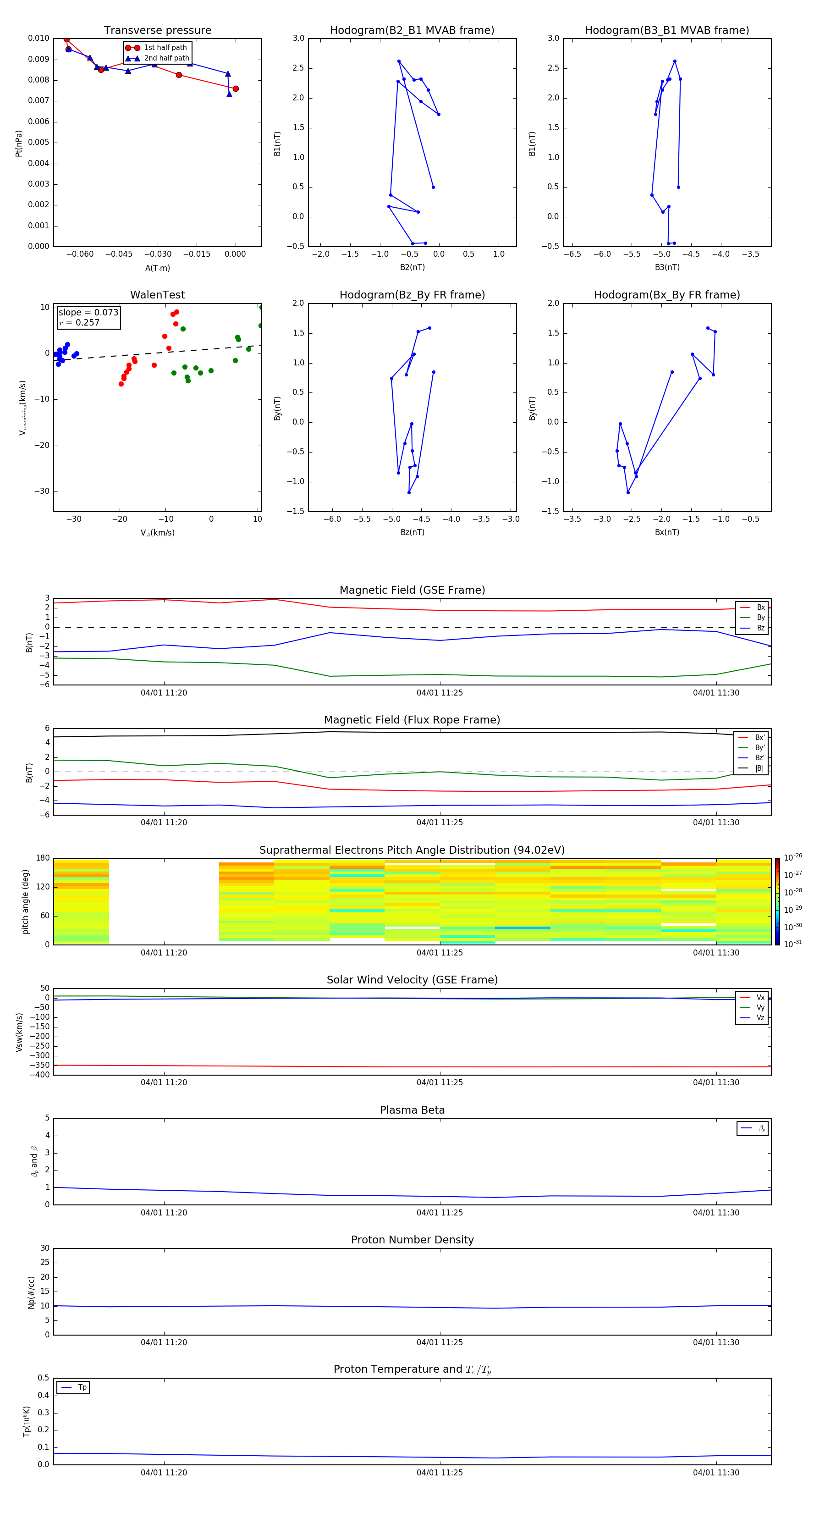Click the βp legend box in Plasma Beta panel
Viewport: 825px width, 1513px height.
pos(753,1128)
